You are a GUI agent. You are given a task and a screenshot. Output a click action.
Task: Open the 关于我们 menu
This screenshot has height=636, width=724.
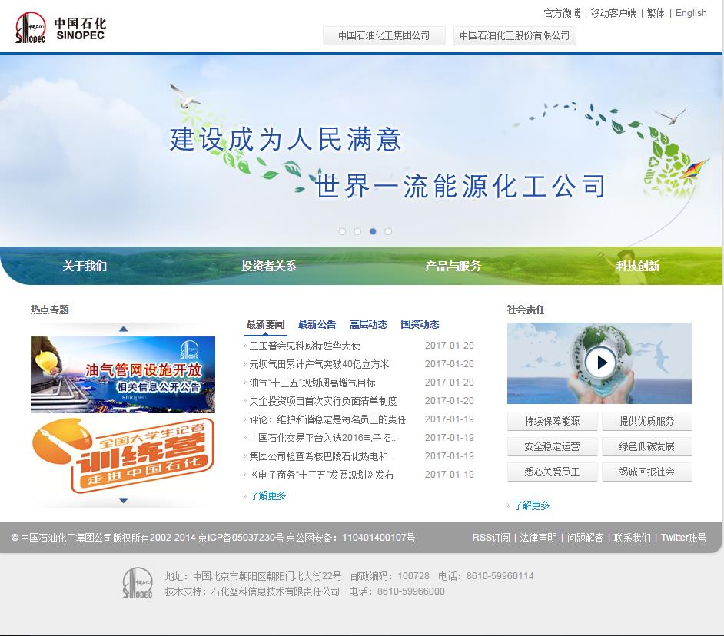85,266
